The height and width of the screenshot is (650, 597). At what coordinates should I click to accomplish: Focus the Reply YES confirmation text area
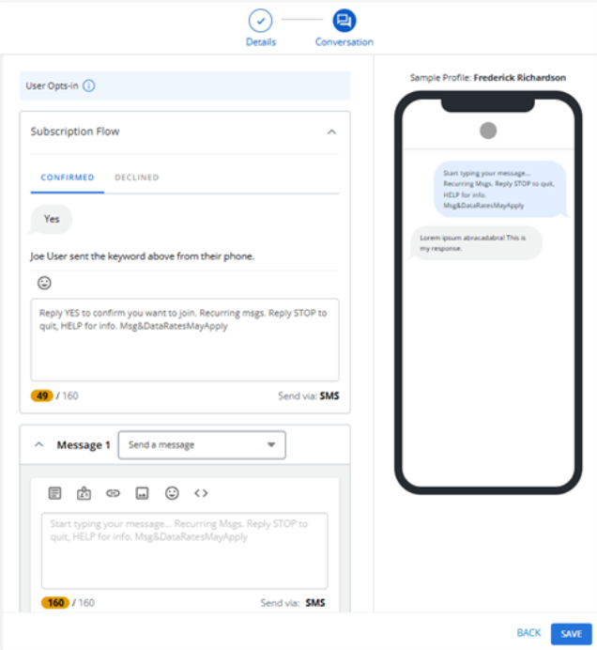coord(185,340)
